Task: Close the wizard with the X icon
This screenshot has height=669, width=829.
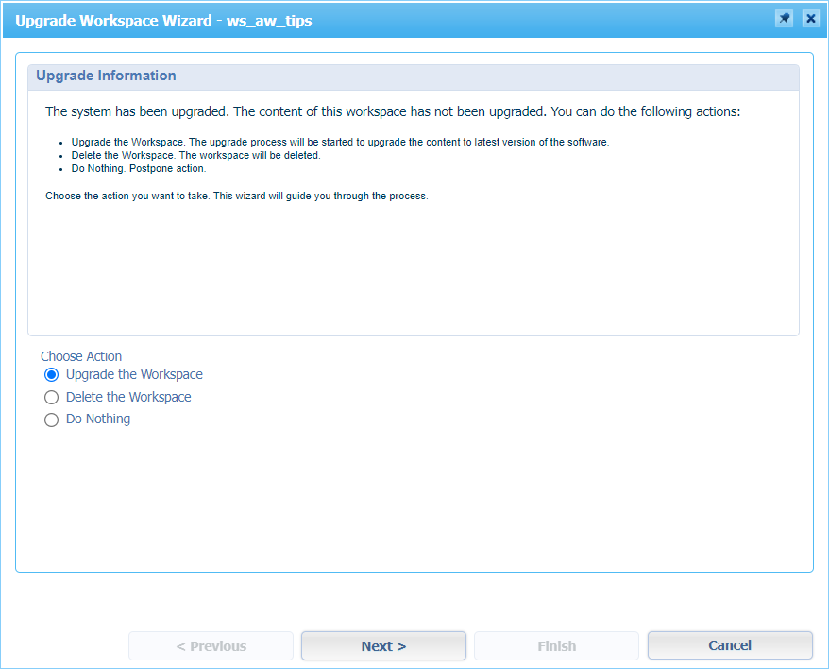Action: pyautogui.click(x=810, y=19)
